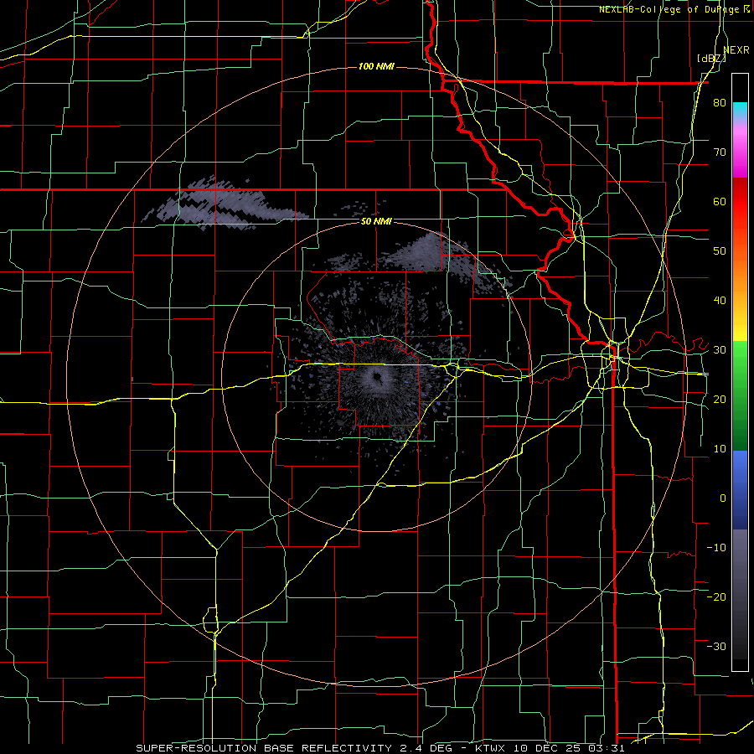
Task: Click the 10 dBZ scale label
Action: (x=720, y=449)
